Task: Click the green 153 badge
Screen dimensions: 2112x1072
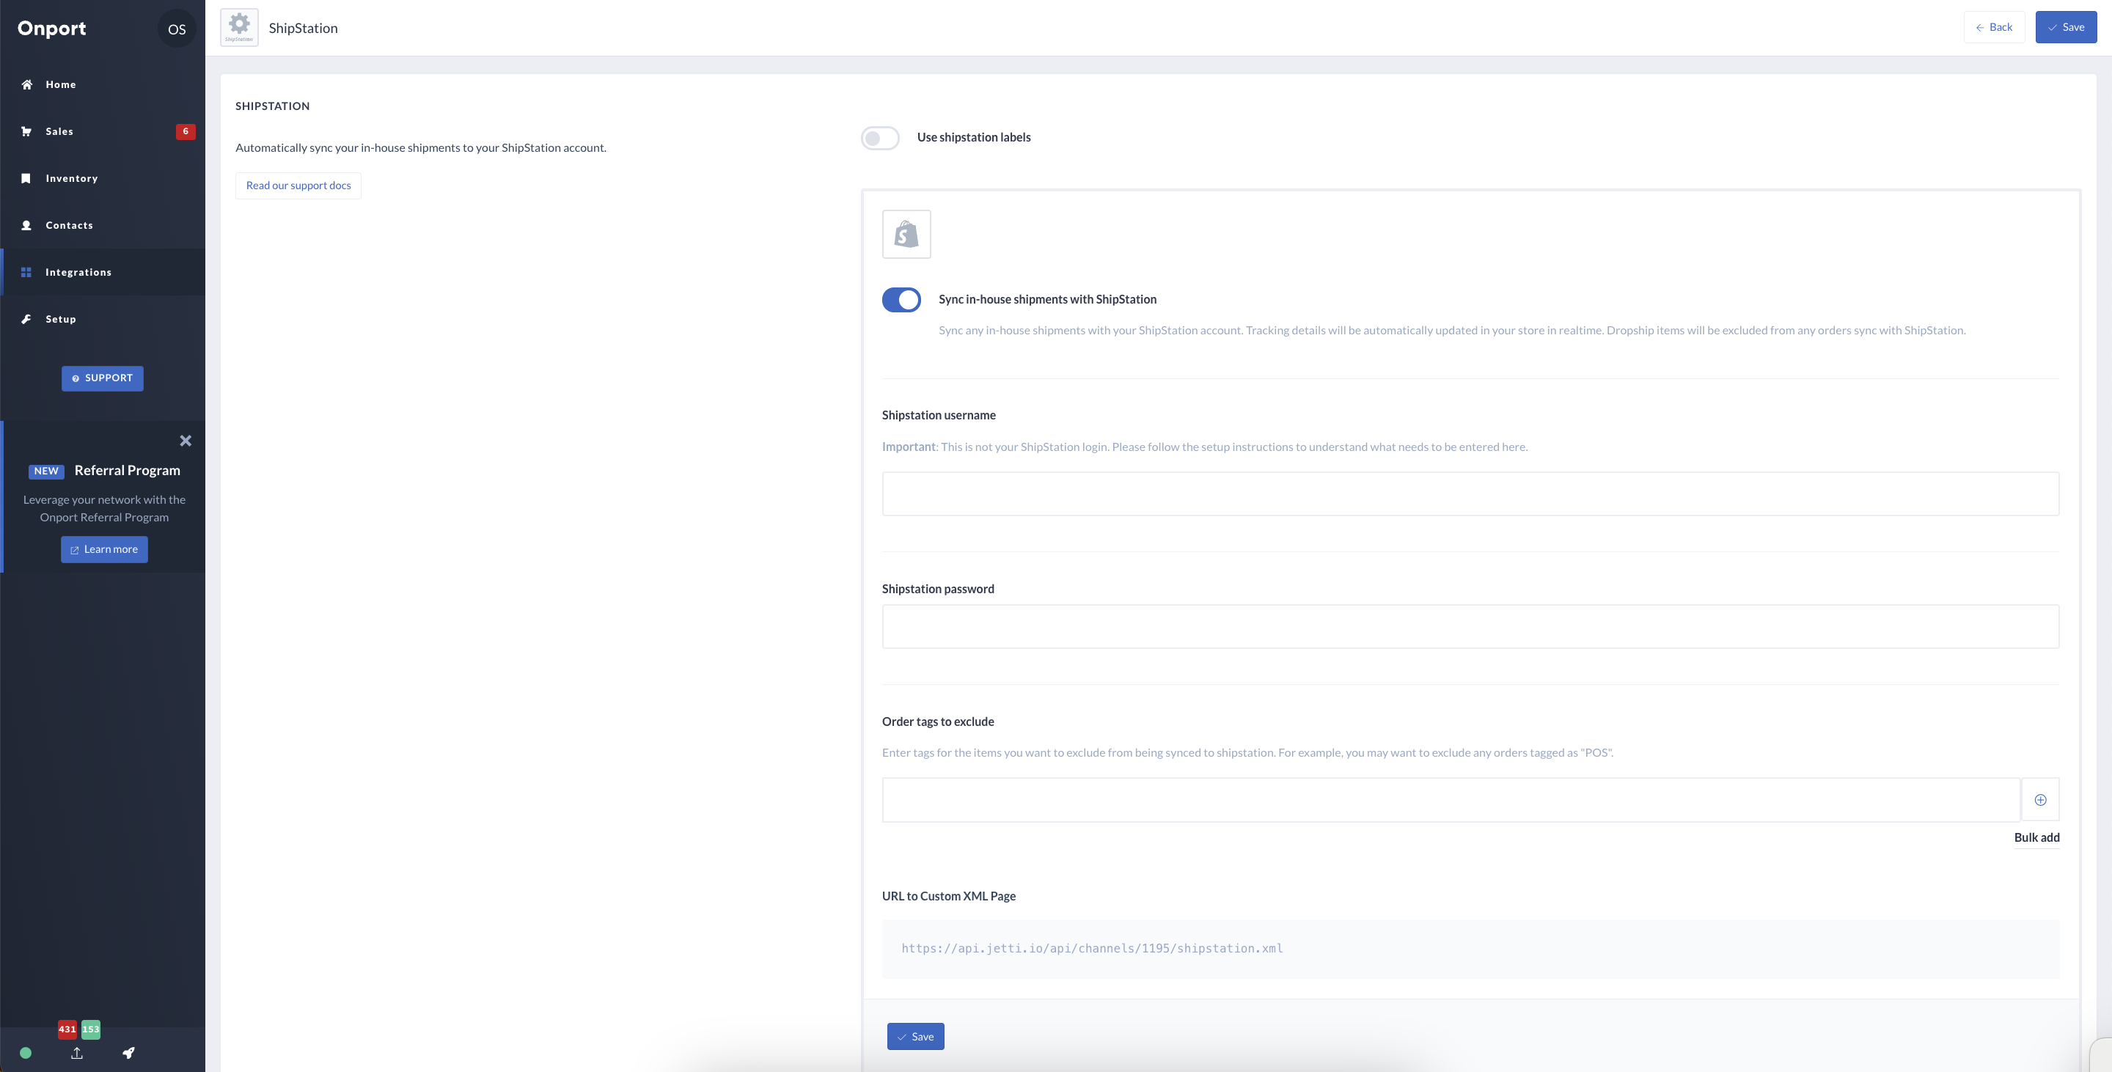Action: click(90, 1029)
